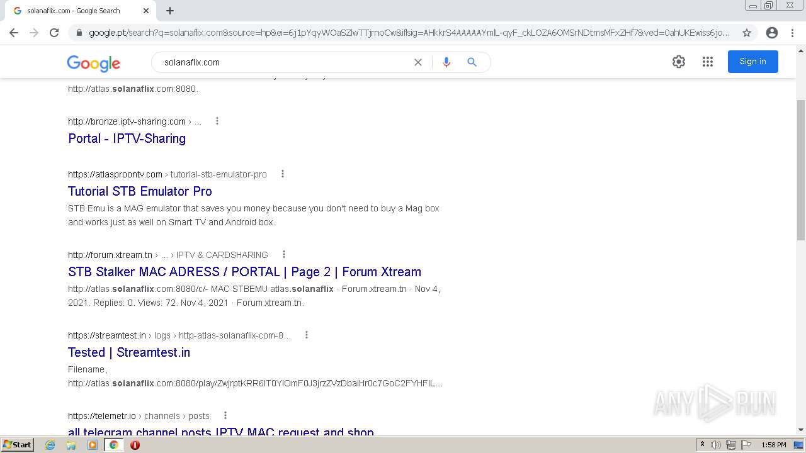806x453 pixels.
Task: Open options for telemetr.io result
Action: [x=225, y=415]
